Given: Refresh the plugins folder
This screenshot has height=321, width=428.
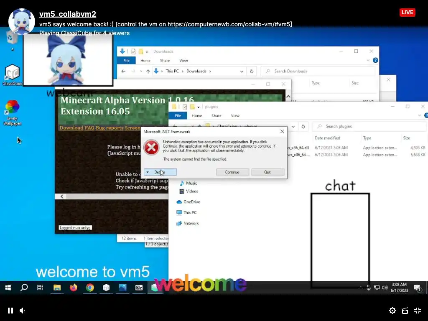Looking at the screenshot, I should [303, 126].
